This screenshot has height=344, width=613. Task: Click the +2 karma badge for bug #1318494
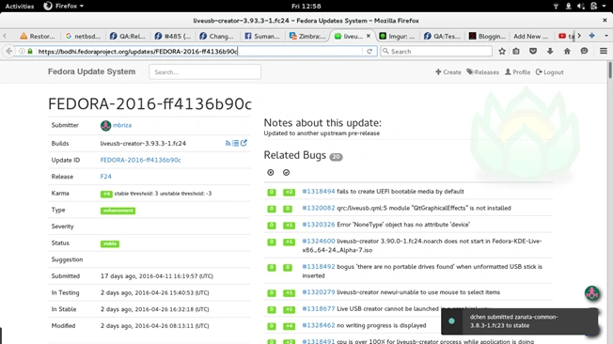tap(289, 192)
